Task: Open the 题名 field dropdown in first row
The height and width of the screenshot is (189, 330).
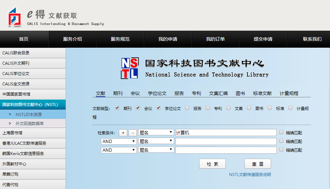Action: pyautogui.click(x=156, y=132)
